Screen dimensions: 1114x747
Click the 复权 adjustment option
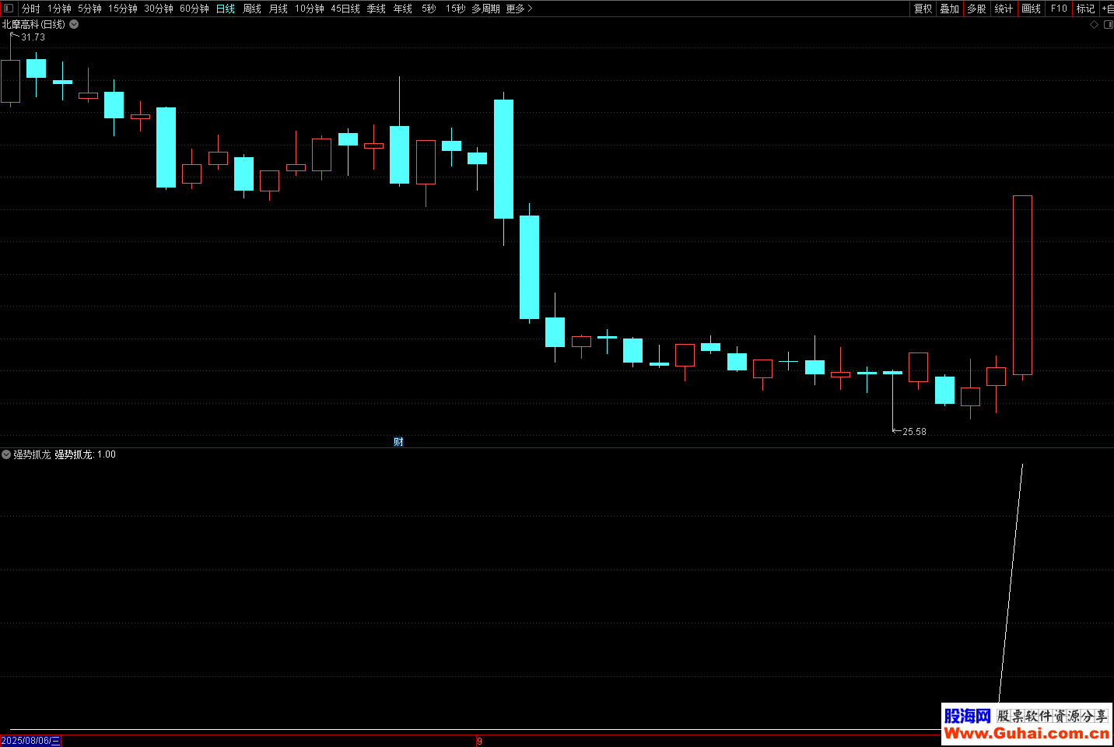tap(923, 9)
